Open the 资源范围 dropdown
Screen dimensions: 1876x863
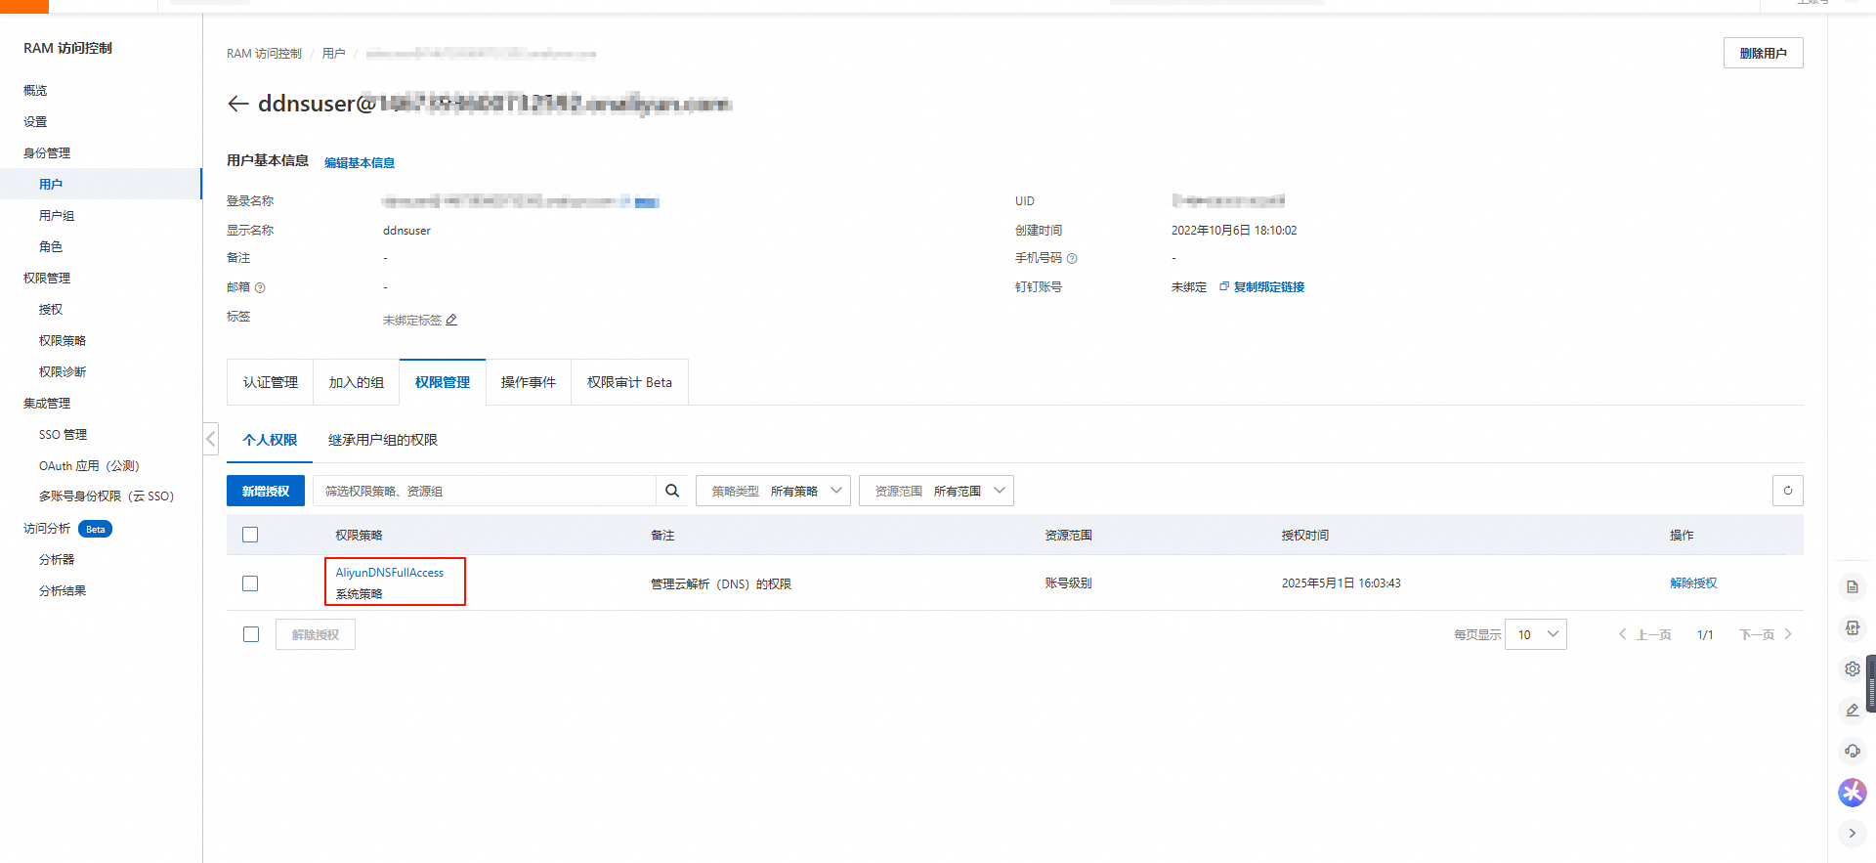(x=936, y=491)
